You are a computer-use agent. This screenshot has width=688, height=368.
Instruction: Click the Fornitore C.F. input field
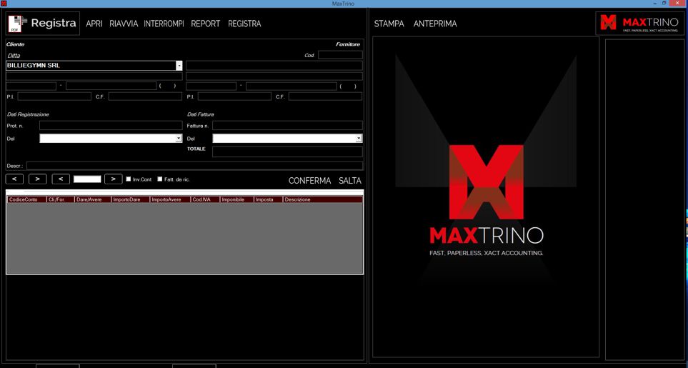coord(326,96)
